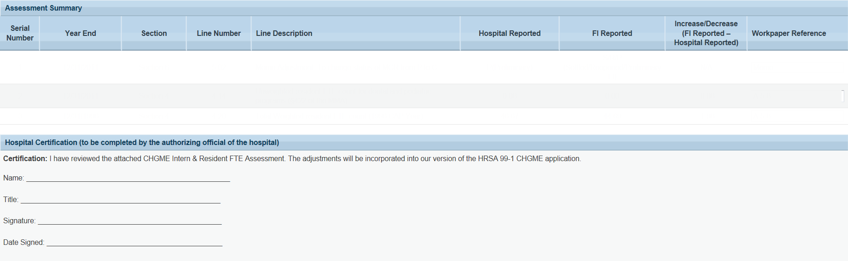Click the bold Certification label text

click(x=25, y=158)
